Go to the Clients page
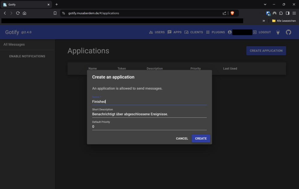The height and width of the screenshot is (189, 299). tap(194, 32)
